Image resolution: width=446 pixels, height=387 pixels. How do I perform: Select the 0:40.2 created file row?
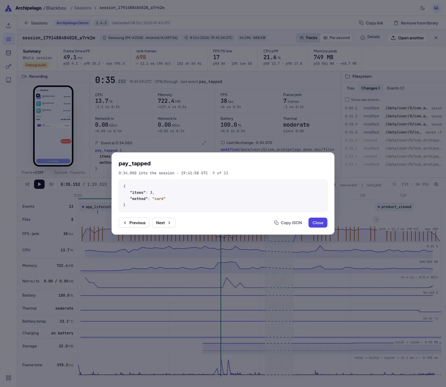tap(393, 140)
